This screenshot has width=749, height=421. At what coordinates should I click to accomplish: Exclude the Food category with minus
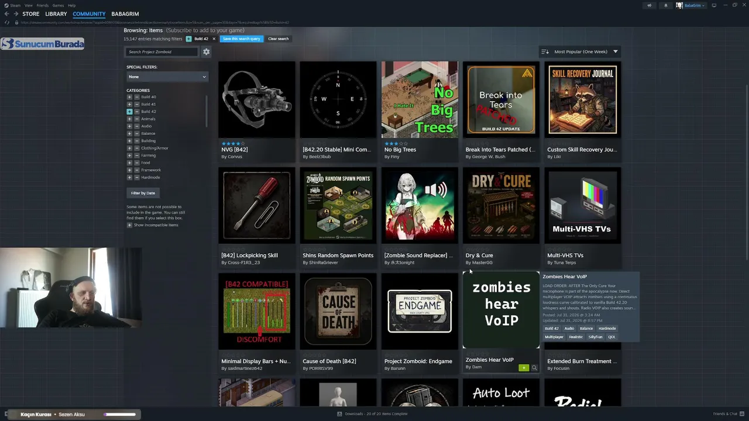point(137,163)
